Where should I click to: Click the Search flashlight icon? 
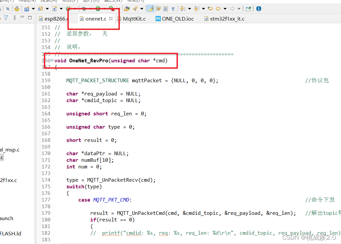point(135,9)
